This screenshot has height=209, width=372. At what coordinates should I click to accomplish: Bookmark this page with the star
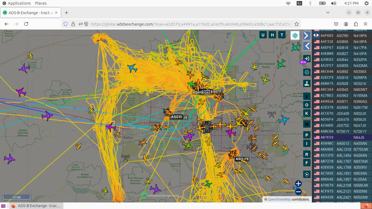click(x=297, y=24)
